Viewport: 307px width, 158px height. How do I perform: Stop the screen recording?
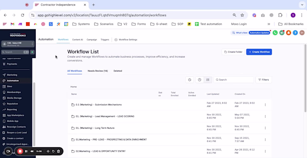pyautogui.click(x=20, y=151)
